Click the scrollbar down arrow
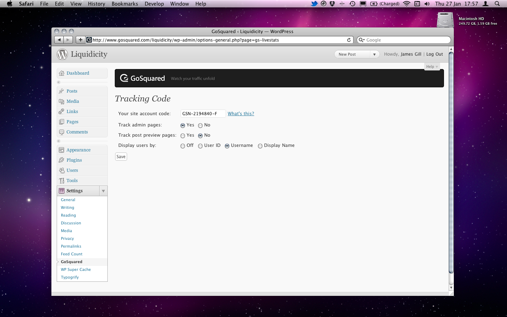The height and width of the screenshot is (317, 507). pyautogui.click(x=451, y=288)
